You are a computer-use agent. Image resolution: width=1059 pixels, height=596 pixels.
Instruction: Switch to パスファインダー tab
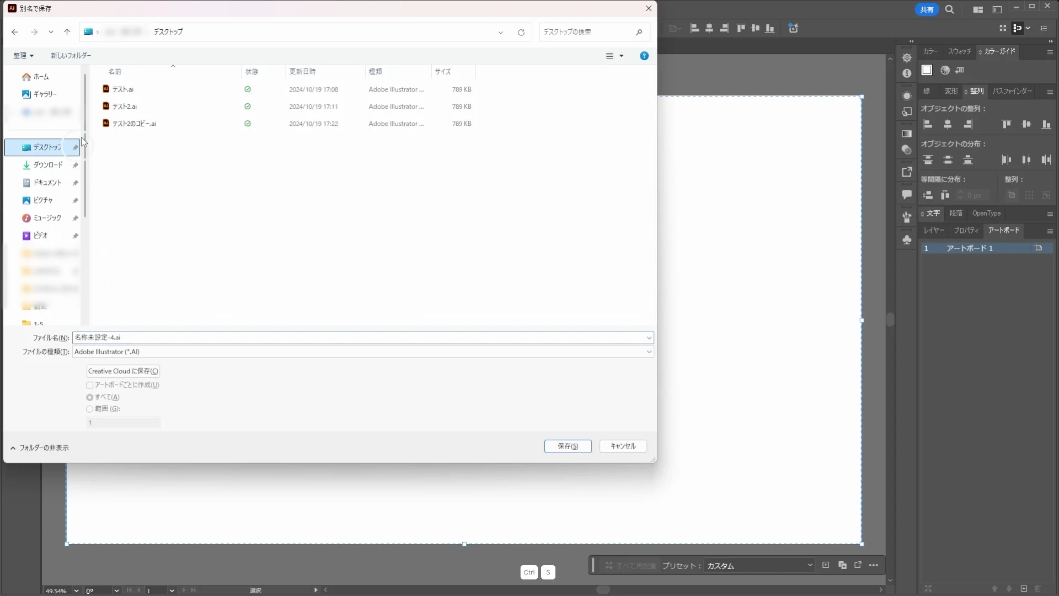click(1012, 91)
